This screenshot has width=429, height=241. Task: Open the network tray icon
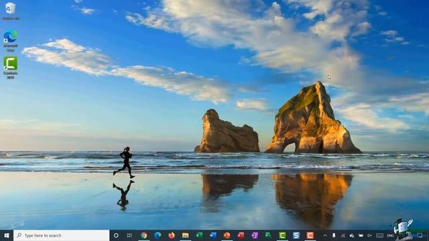pyautogui.click(x=343, y=235)
